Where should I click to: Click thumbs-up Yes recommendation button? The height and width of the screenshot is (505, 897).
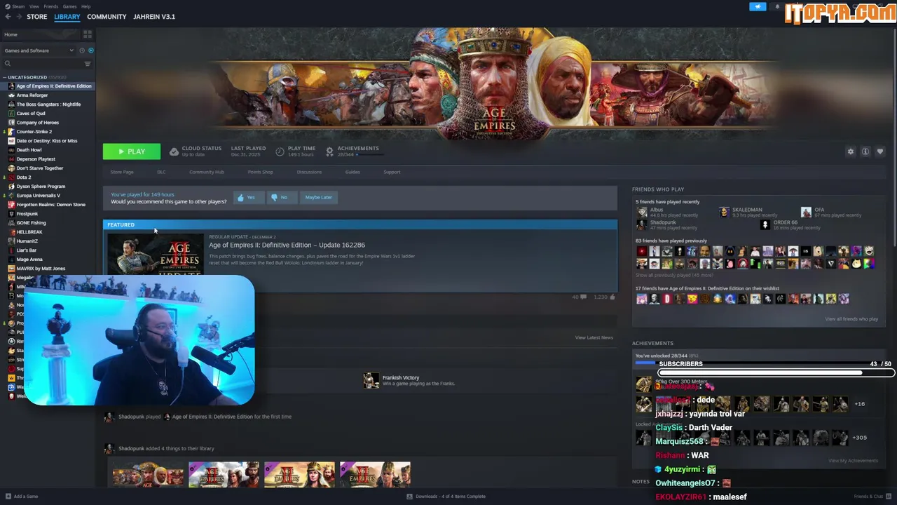(x=247, y=198)
